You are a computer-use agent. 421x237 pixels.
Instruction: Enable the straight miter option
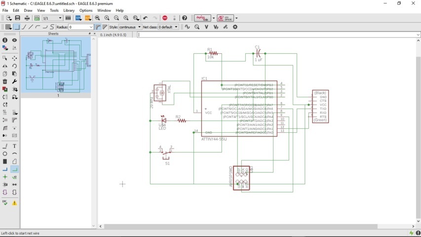click(105, 27)
